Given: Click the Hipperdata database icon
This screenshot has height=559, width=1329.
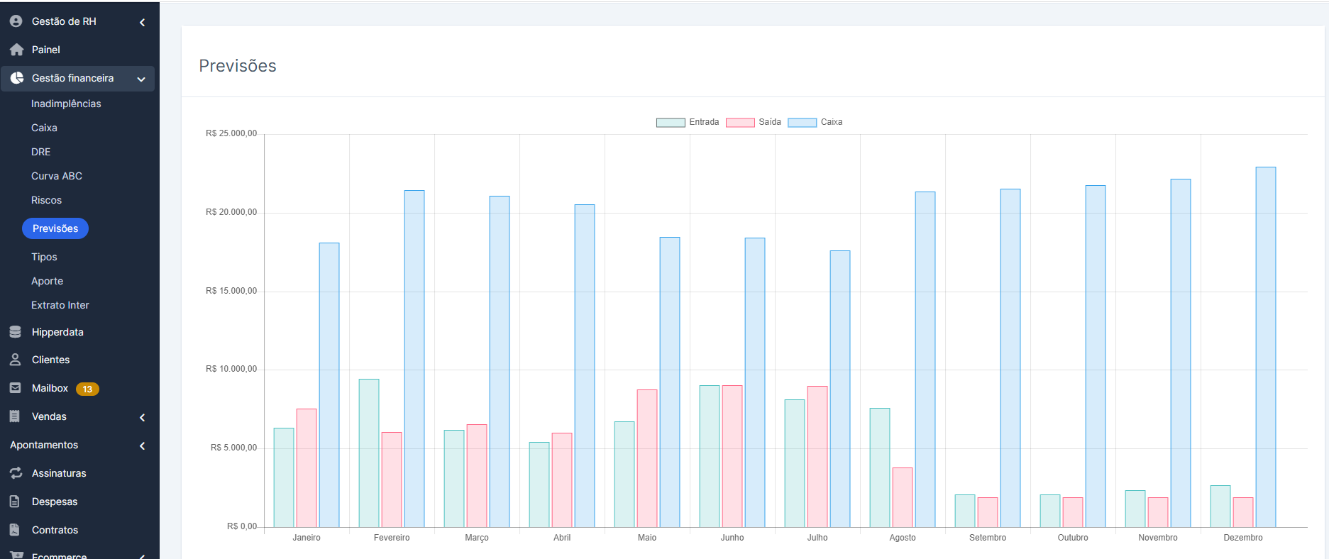Looking at the screenshot, I should (x=16, y=332).
